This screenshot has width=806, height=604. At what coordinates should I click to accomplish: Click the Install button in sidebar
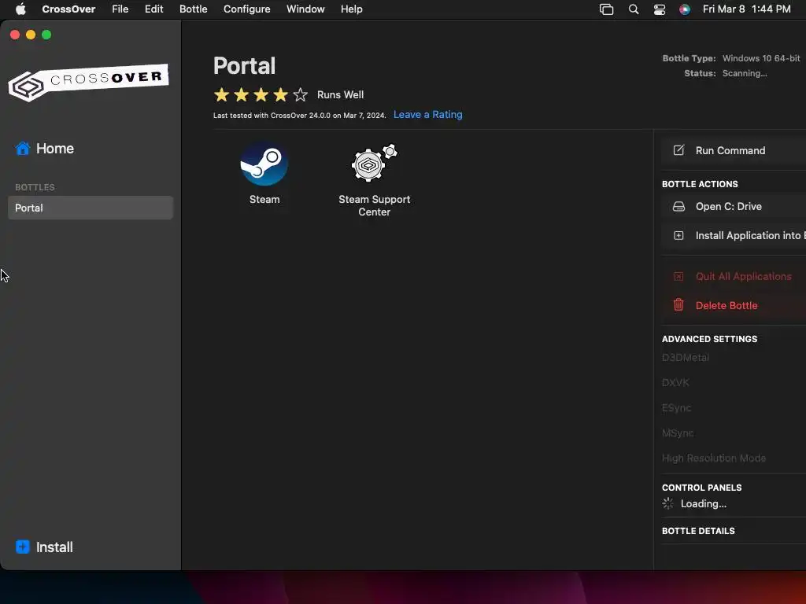(44, 547)
